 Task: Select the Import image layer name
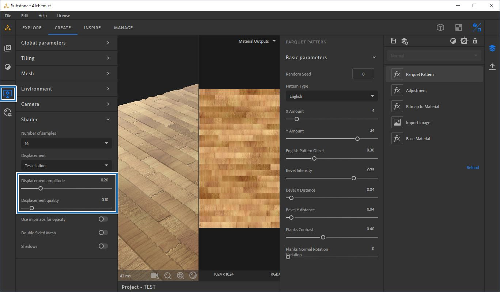coord(418,123)
